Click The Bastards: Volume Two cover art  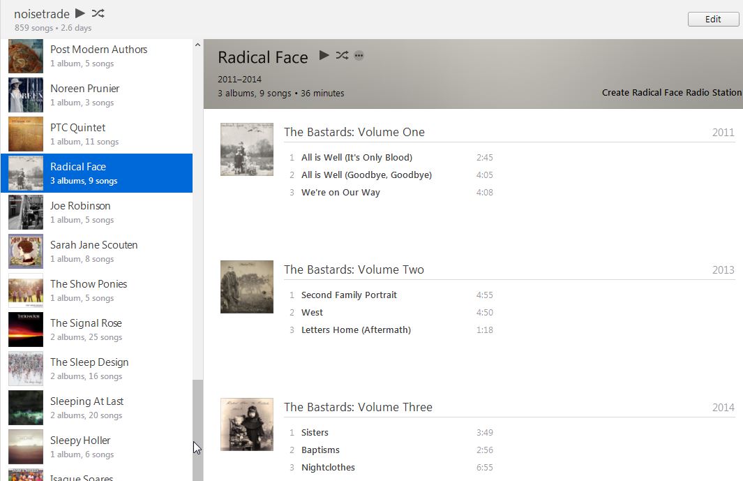(x=247, y=287)
